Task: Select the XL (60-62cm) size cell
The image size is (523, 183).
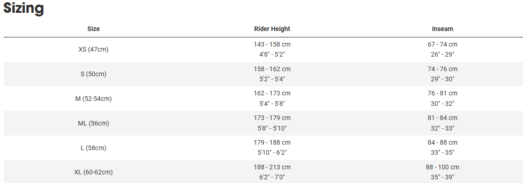Action: pyautogui.click(x=93, y=172)
